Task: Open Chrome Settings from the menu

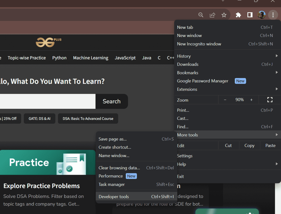Action: tap(184, 156)
